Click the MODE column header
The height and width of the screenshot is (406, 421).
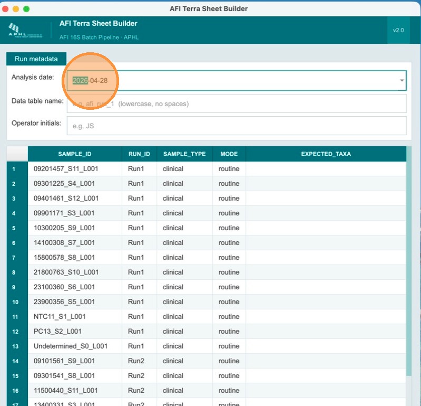229,154
